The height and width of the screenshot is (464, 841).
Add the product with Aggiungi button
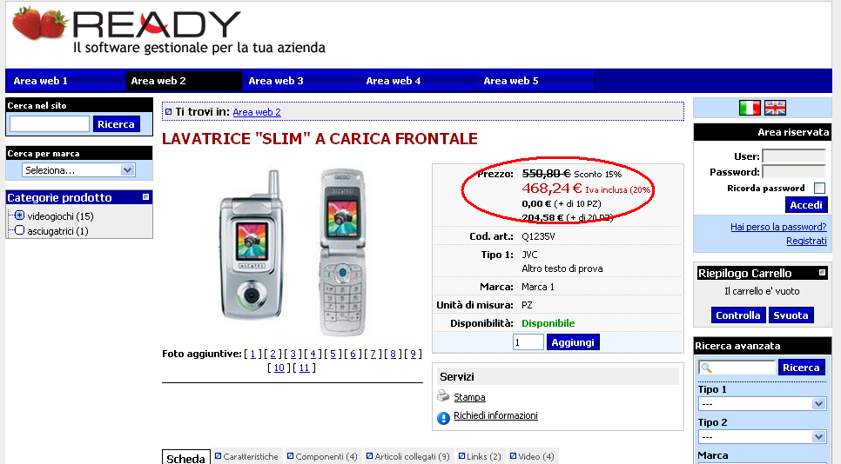tap(573, 342)
